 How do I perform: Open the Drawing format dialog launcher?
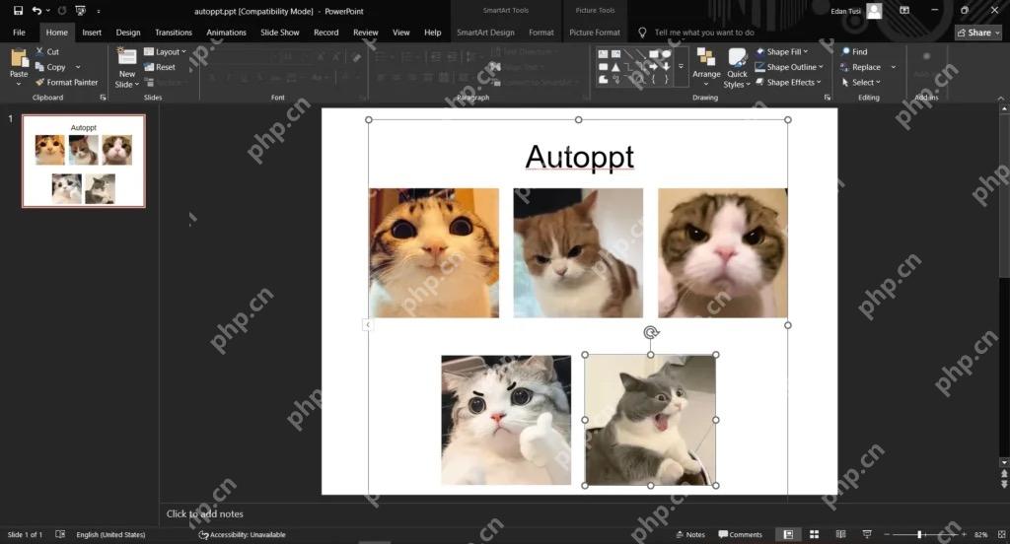coord(828,98)
